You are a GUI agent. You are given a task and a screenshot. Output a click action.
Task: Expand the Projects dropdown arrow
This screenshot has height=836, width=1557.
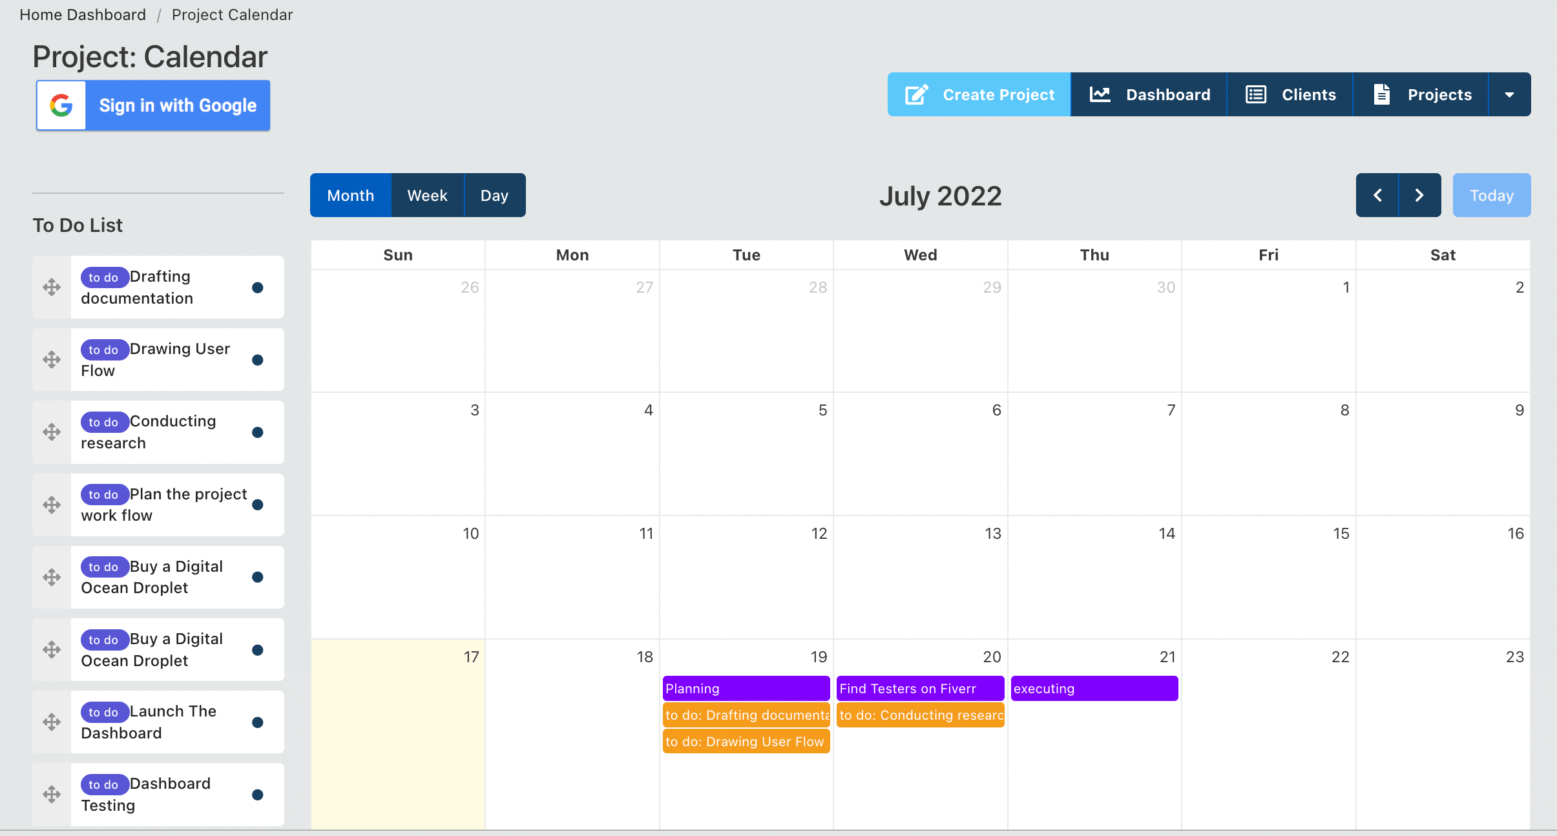[1510, 94]
